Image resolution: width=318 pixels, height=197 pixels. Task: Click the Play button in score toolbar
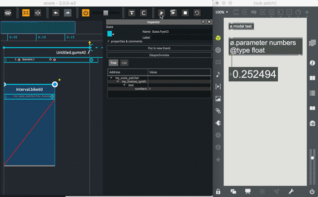tap(161, 13)
